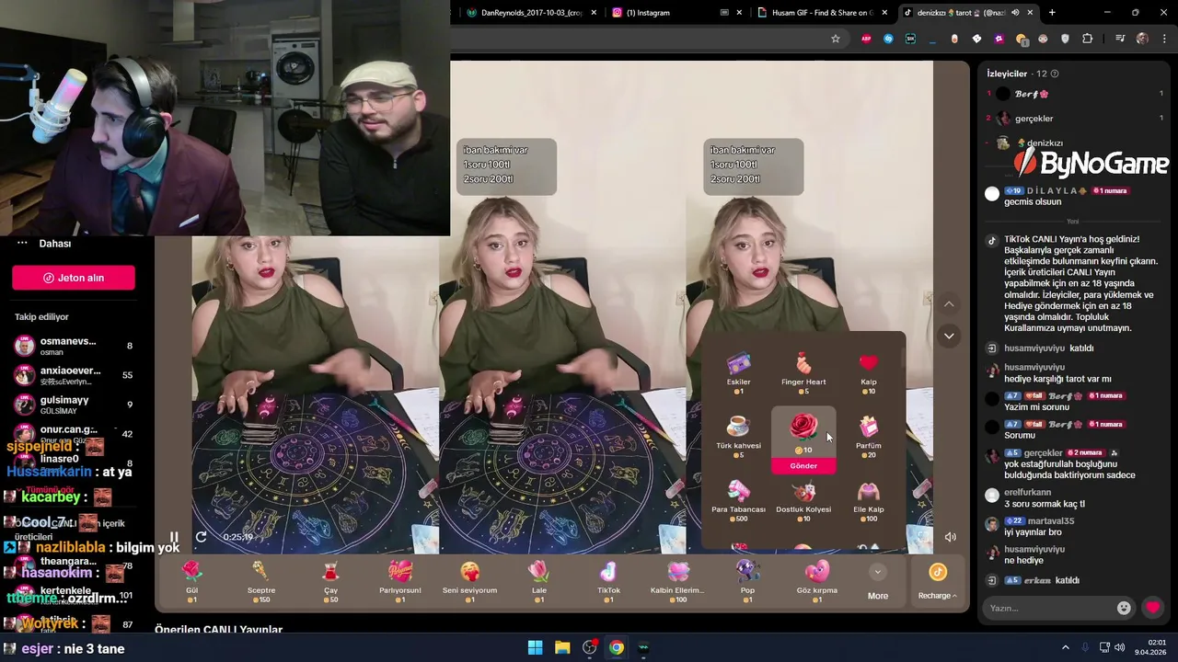Open Chrome three-dot menu
This screenshot has width=1178, height=662.
point(1165,39)
